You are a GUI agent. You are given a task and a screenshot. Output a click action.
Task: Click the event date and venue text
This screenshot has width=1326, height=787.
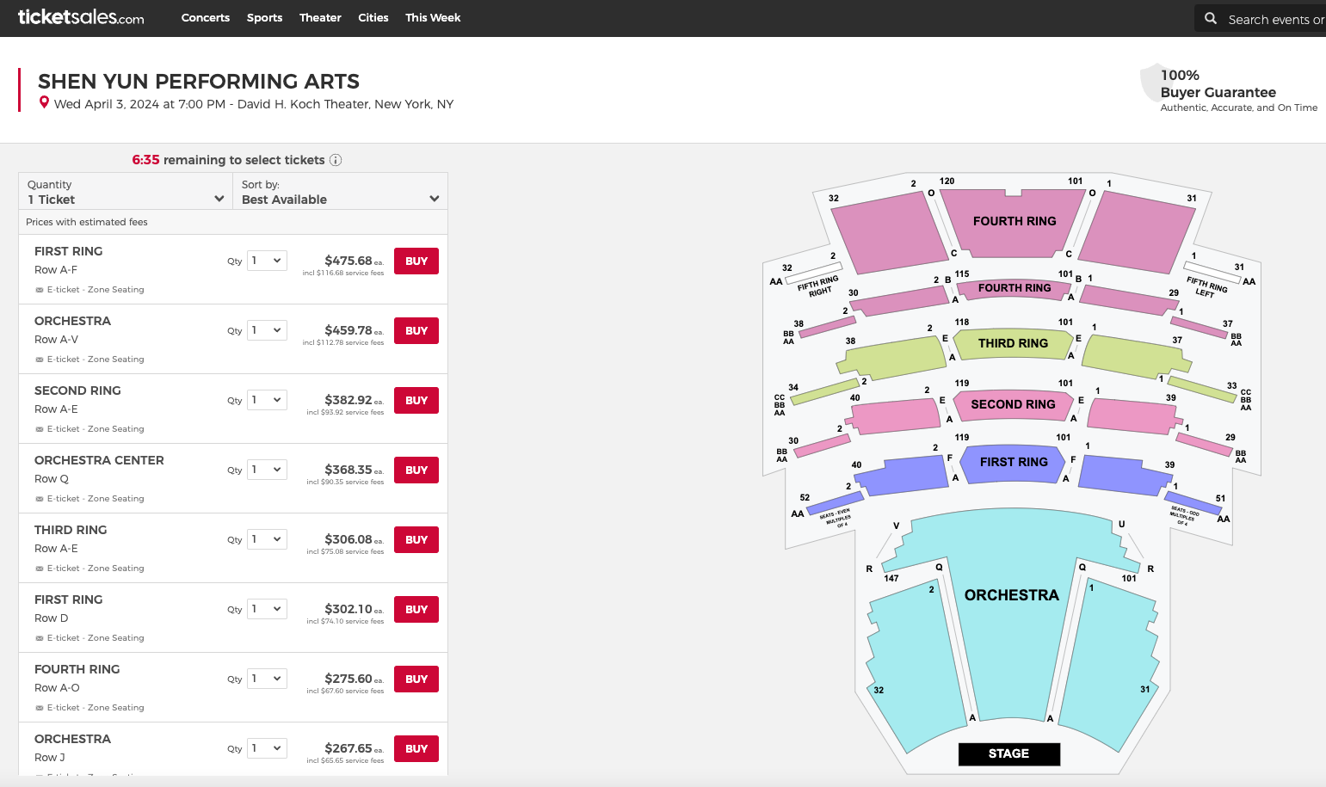[x=254, y=104]
